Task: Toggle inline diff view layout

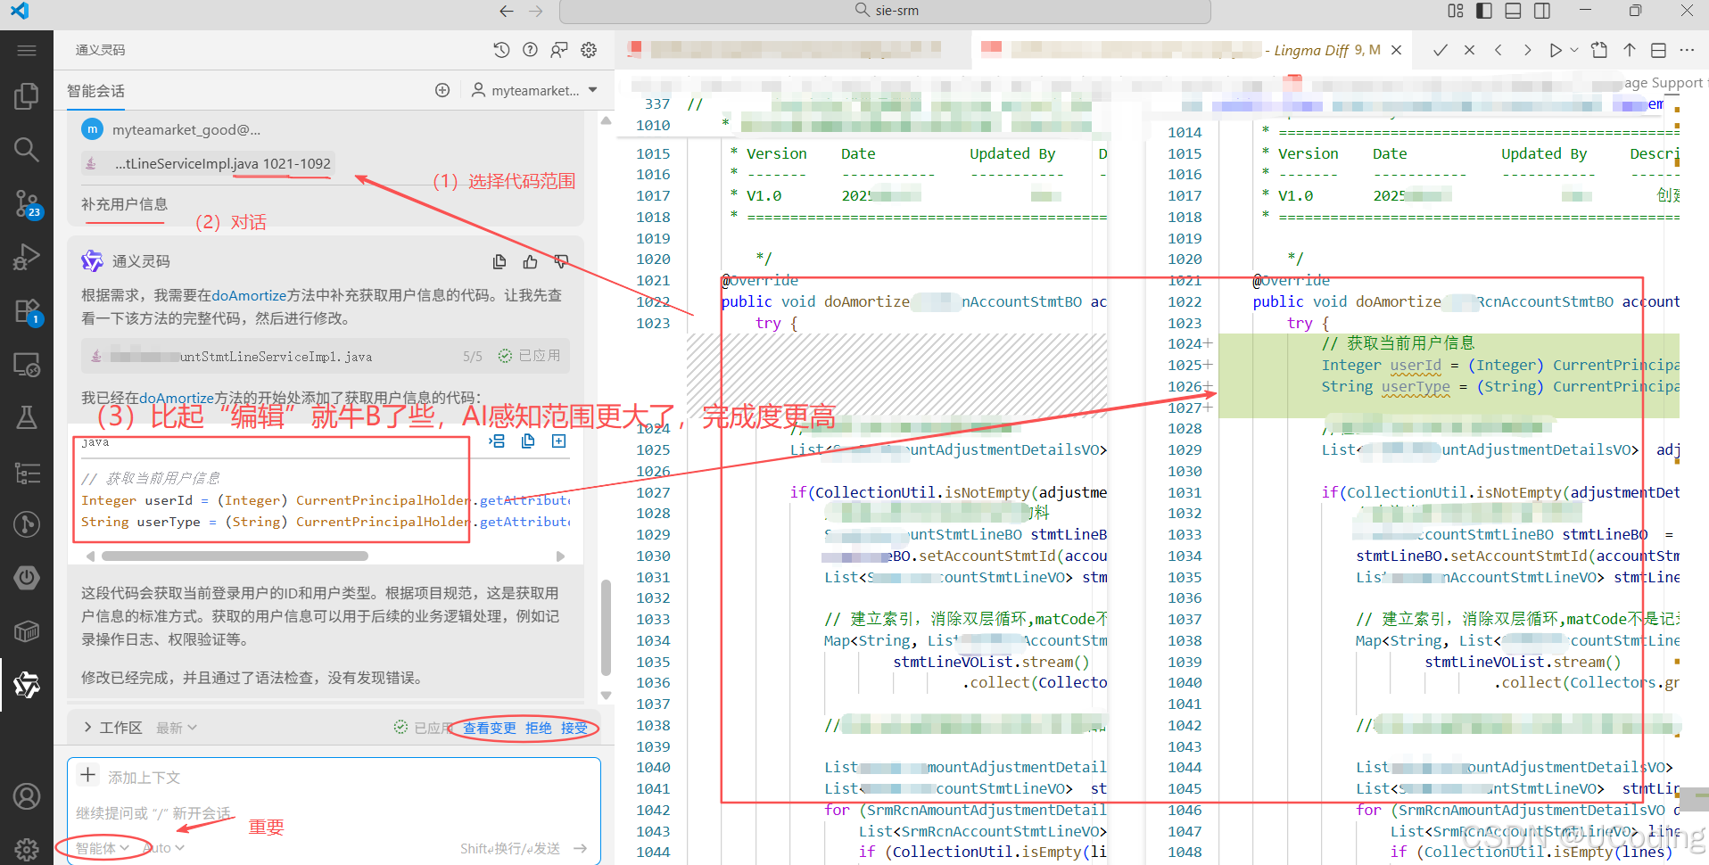Action: (x=1658, y=50)
